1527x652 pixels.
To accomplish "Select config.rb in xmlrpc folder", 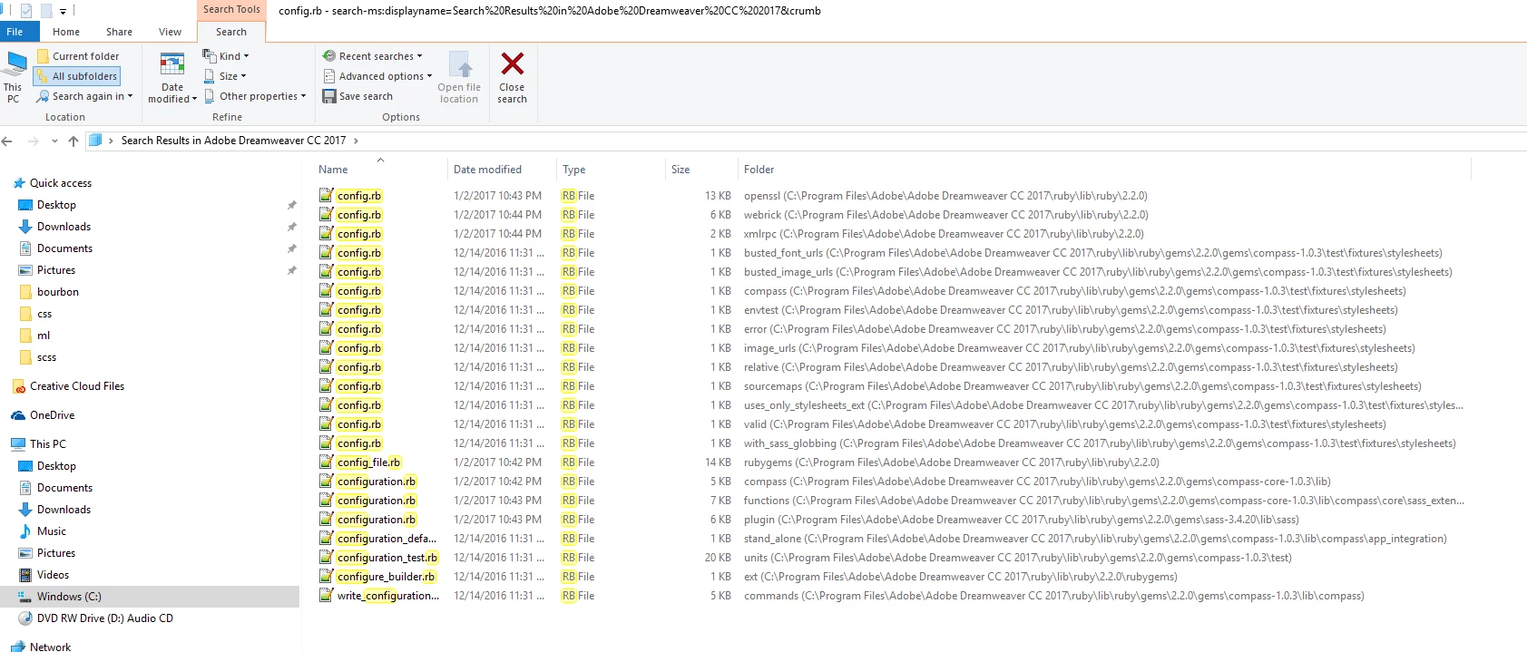I will [x=359, y=234].
